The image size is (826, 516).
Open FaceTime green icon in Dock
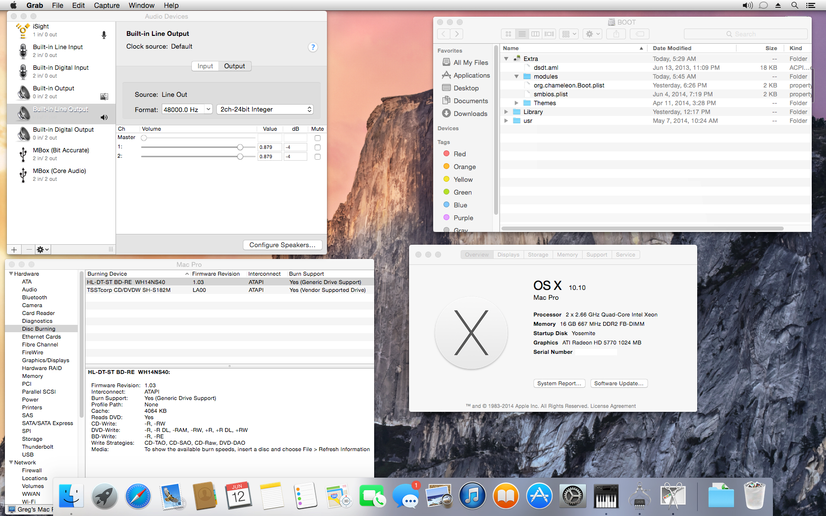[372, 495]
